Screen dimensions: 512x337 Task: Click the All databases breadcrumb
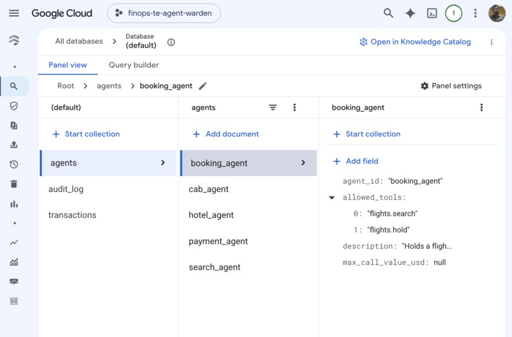tap(79, 41)
